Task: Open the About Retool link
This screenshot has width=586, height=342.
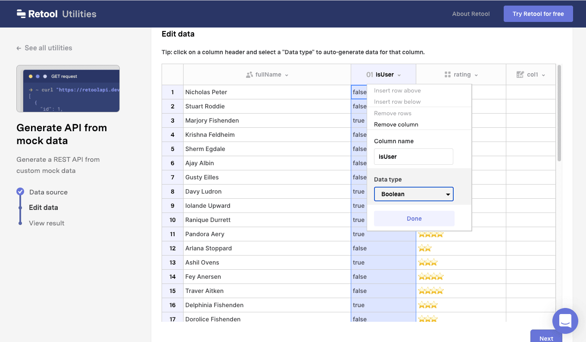Action: pyautogui.click(x=471, y=14)
